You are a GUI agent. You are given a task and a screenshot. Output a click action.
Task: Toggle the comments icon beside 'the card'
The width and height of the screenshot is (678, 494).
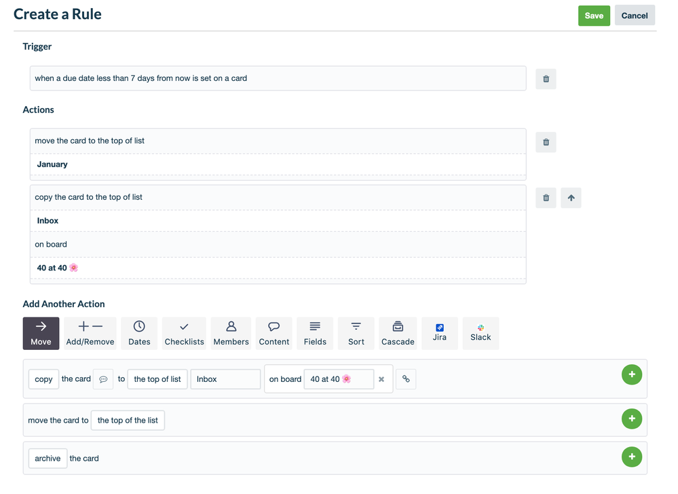[103, 379]
